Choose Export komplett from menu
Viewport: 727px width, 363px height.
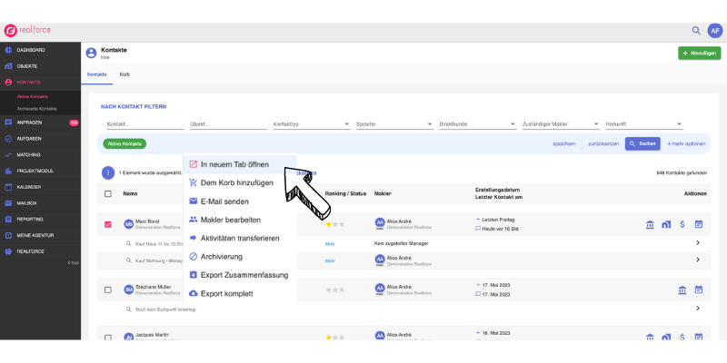tap(240, 293)
